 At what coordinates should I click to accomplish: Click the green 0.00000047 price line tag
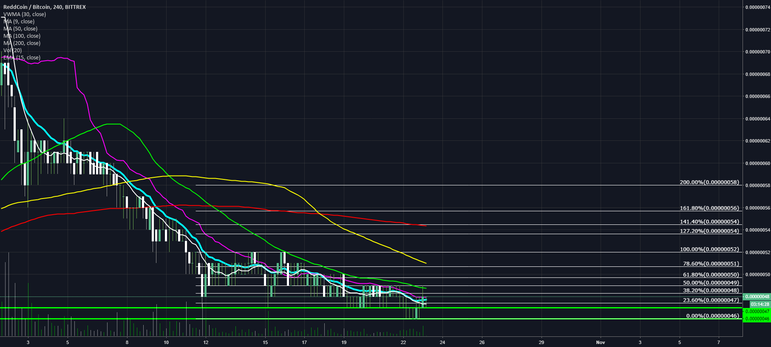757,311
